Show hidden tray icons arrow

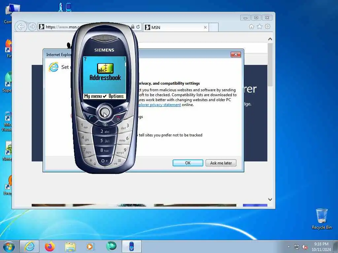coord(288,247)
